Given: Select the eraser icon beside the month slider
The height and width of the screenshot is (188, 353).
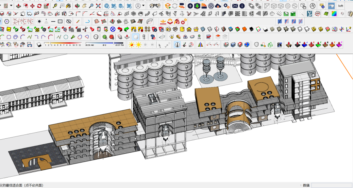Looking at the screenshot, I should point(39,44).
